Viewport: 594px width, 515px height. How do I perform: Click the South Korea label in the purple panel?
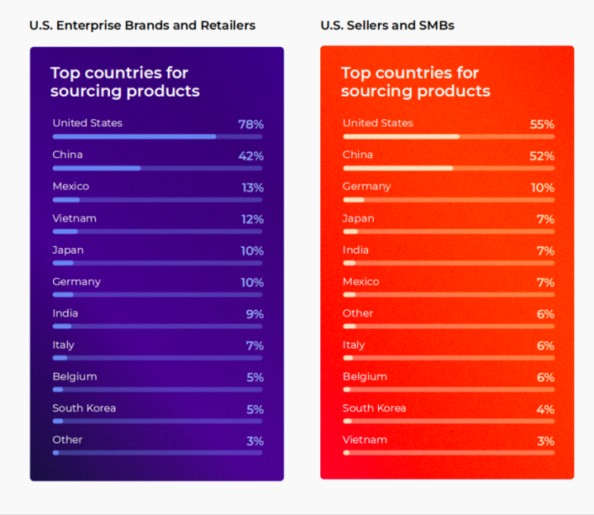[x=84, y=408]
